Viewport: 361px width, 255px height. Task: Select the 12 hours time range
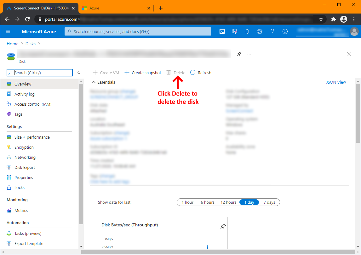[228, 202]
